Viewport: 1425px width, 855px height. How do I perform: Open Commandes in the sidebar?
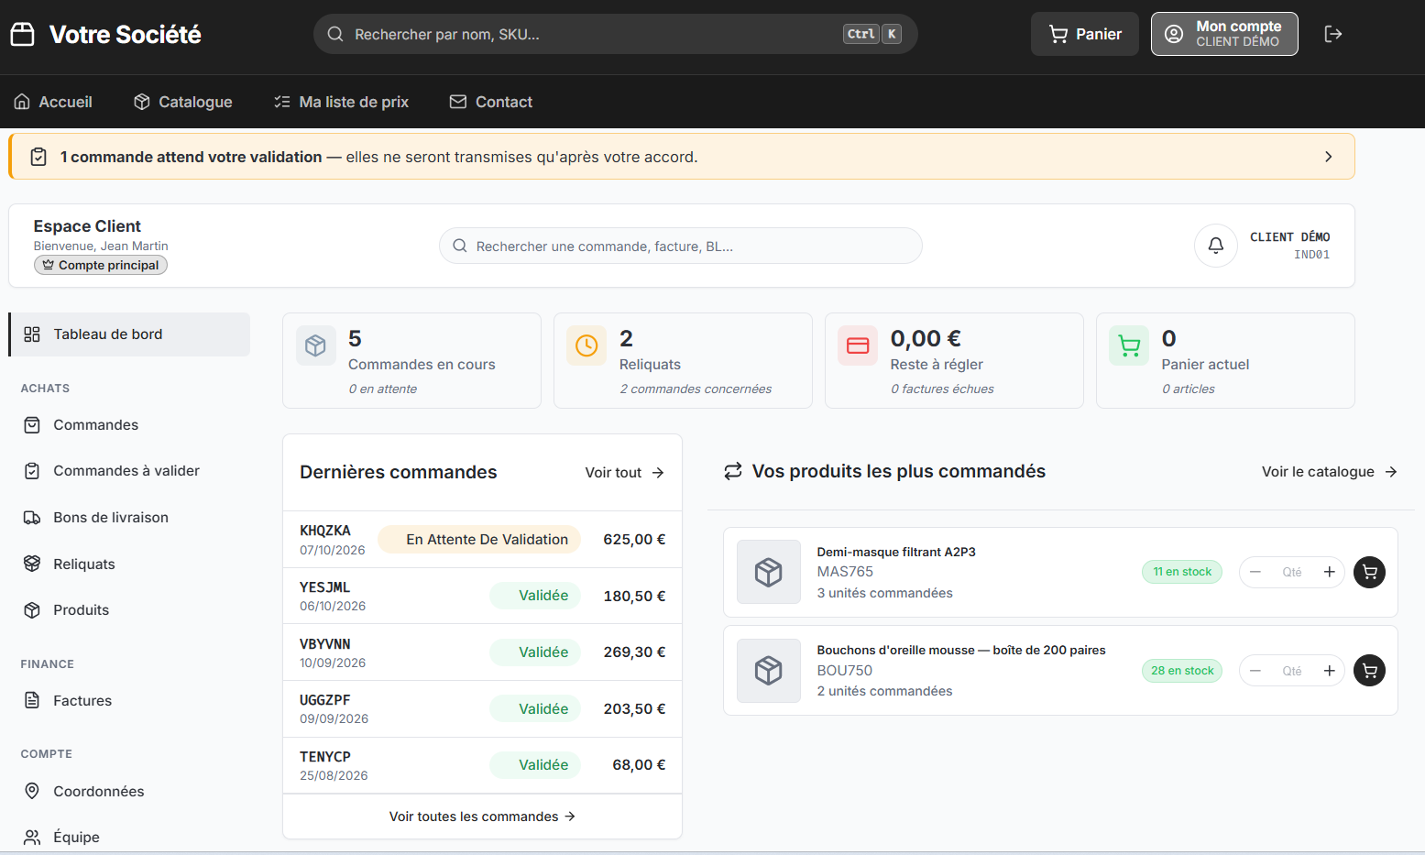[x=129, y=425]
